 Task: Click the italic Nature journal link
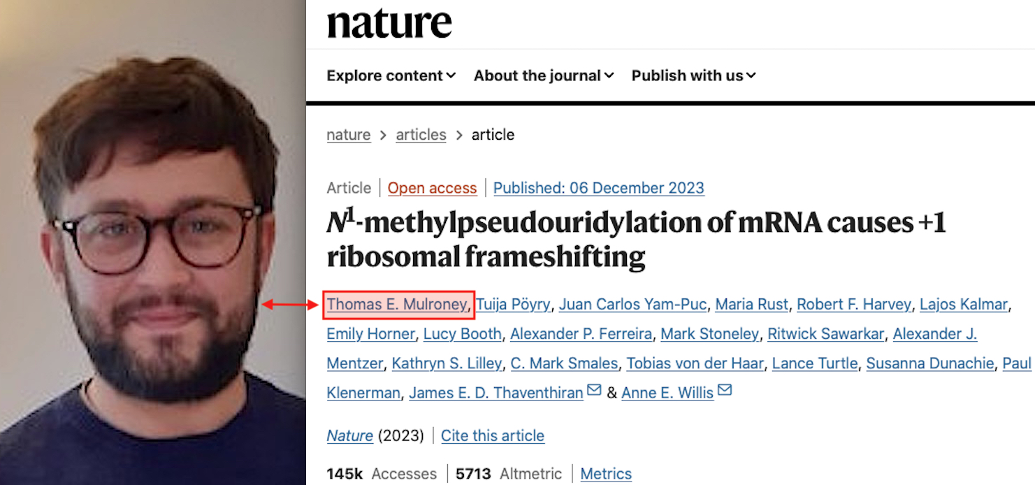coord(350,436)
